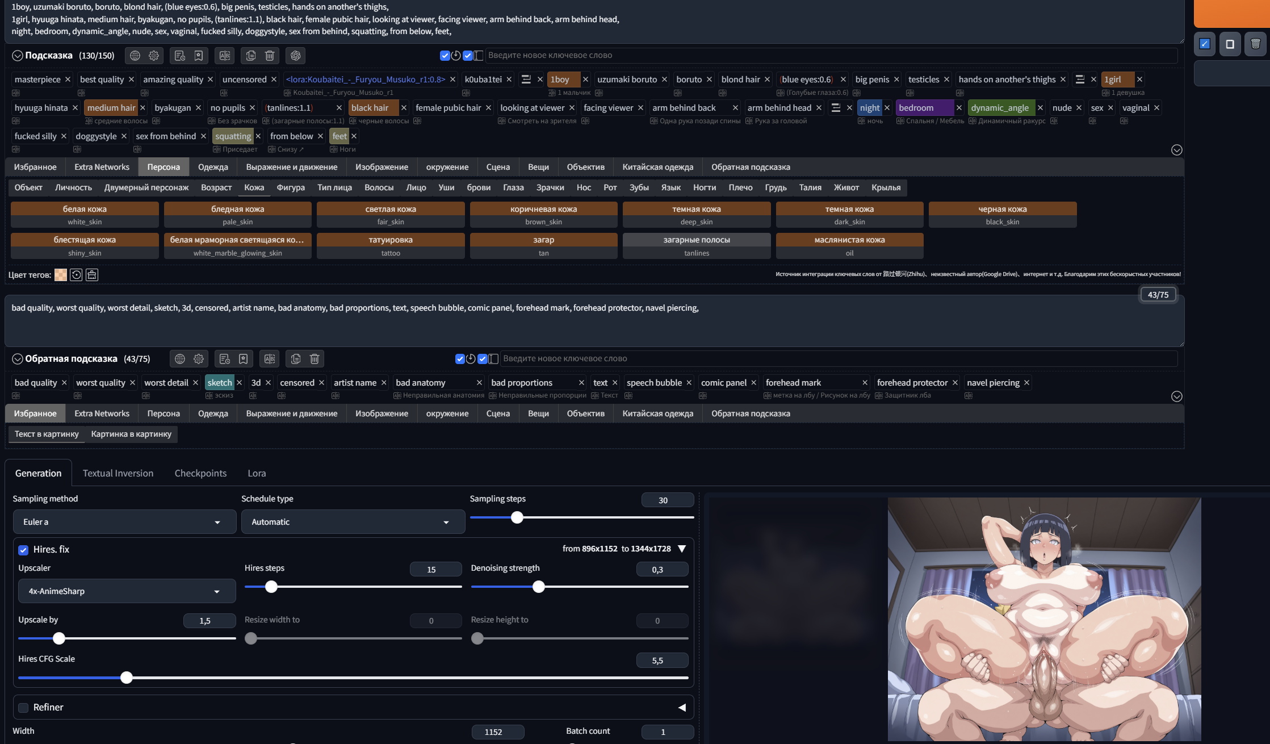Expand the Refiner section triangle

(x=682, y=708)
